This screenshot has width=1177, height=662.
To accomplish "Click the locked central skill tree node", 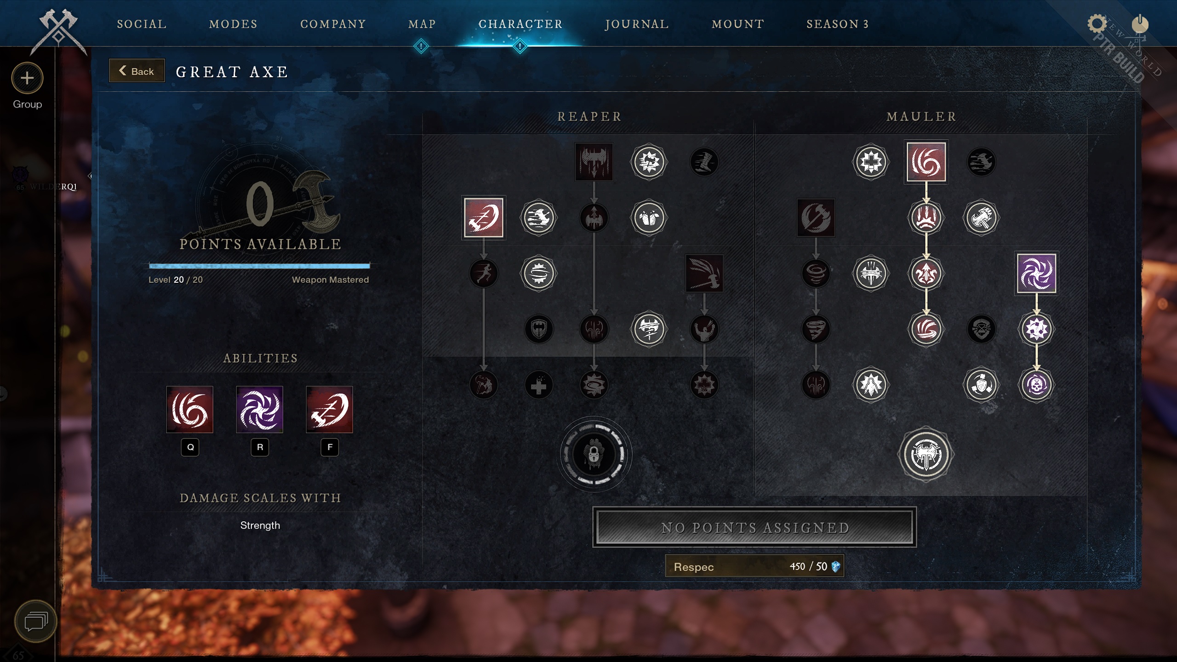I will point(594,454).
